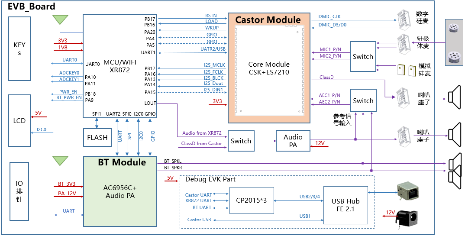Screen dimensions: 465x236
Task: Click the Switch block feeding the Audio PA
Action: (x=241, y=141)
